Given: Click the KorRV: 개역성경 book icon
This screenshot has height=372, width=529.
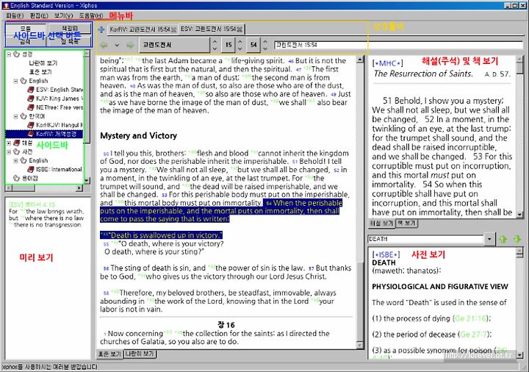Looking at the screenshot, I should (x=31, y=134).
